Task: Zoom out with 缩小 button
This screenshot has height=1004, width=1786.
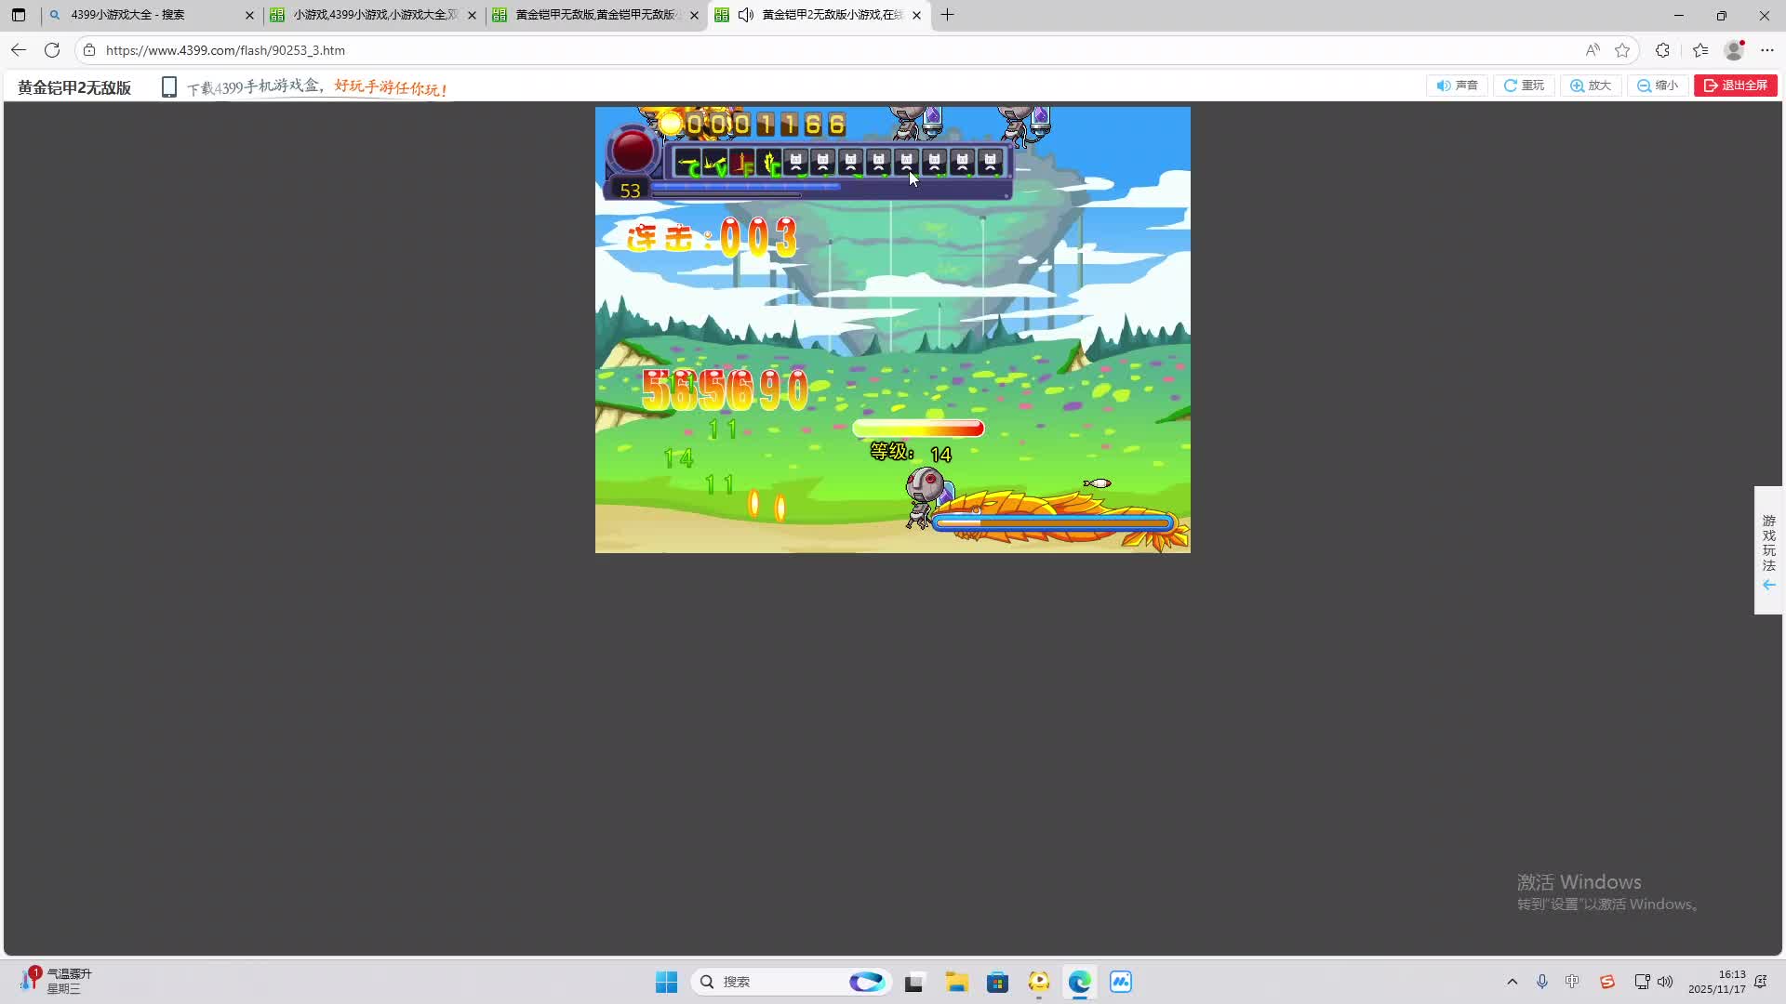Action: (x=1658, y=86)
